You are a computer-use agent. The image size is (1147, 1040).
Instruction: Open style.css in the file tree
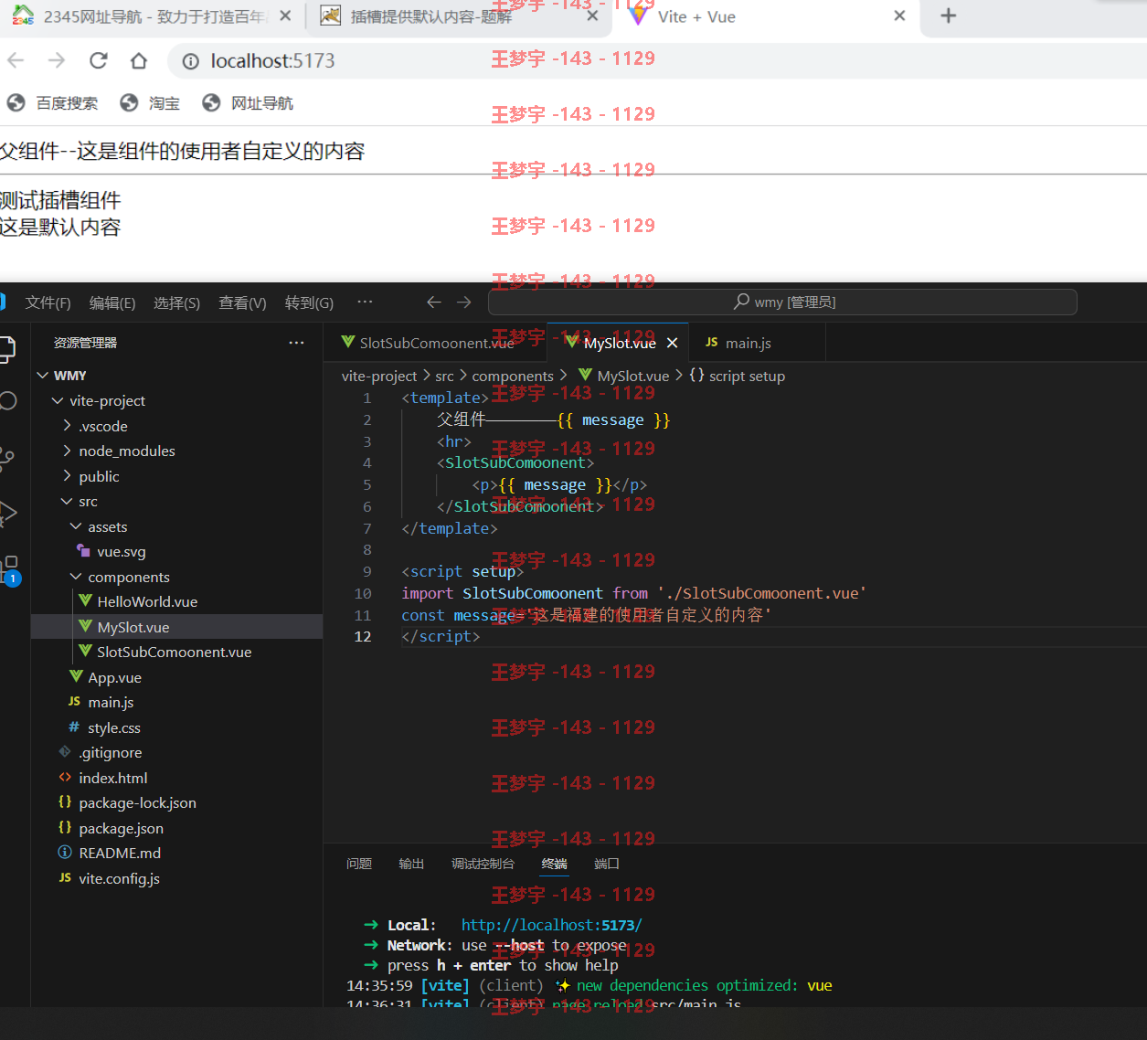click(x=114, y=727)
